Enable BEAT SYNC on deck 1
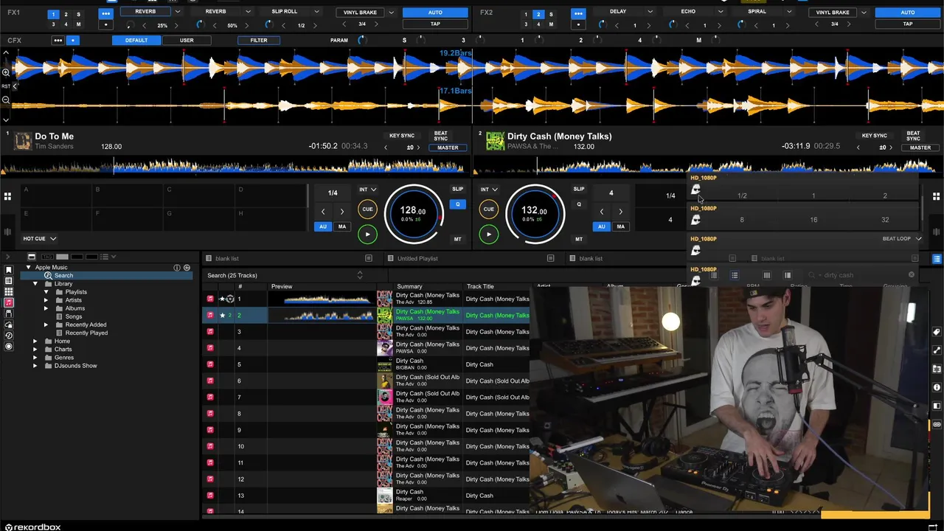 click(x=440, y=136)
